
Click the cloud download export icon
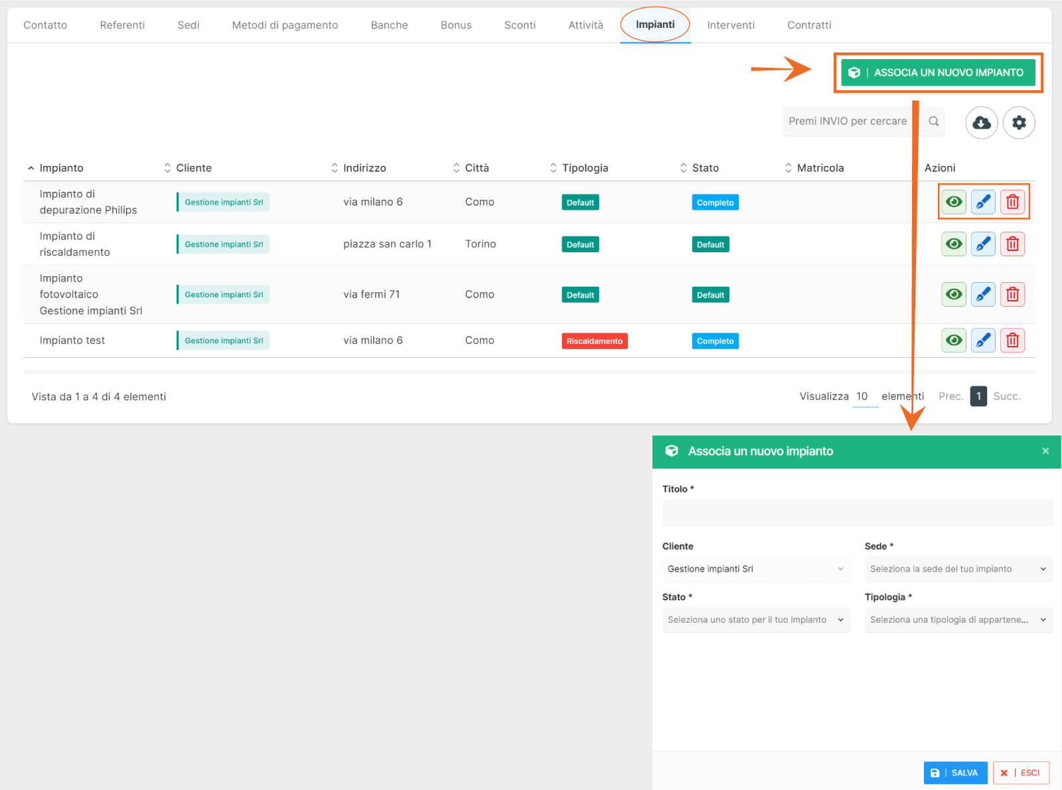[x=981, y=123]
